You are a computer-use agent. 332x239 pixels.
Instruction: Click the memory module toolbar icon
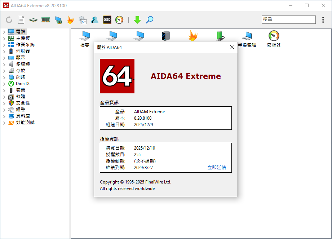click(x=45, y=20)
